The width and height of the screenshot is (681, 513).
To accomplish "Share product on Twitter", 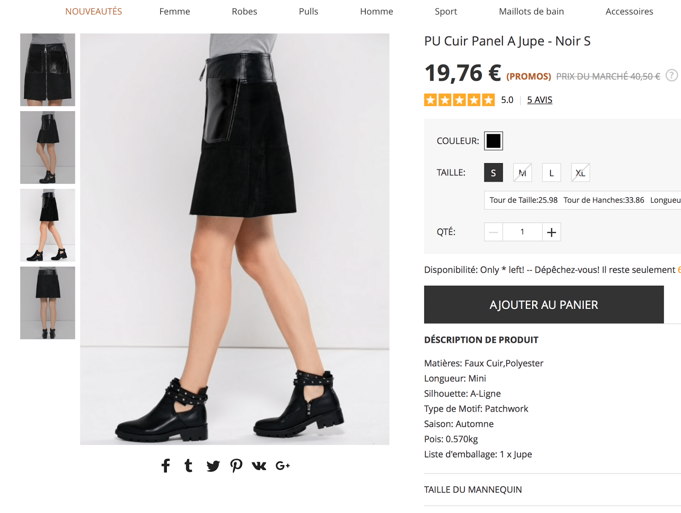I will (213, 466).
